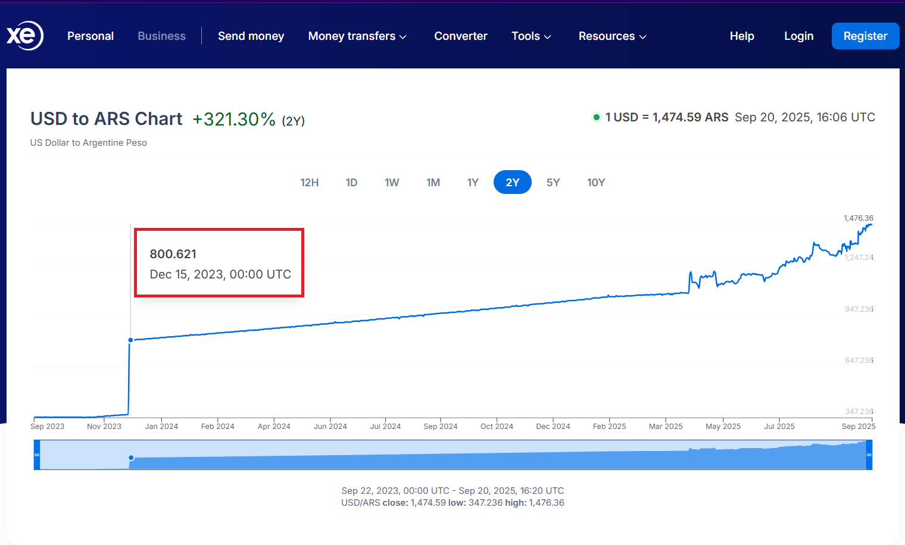
Task: Click the Dec 15, 2023 data point
Action: coord(130,340)
